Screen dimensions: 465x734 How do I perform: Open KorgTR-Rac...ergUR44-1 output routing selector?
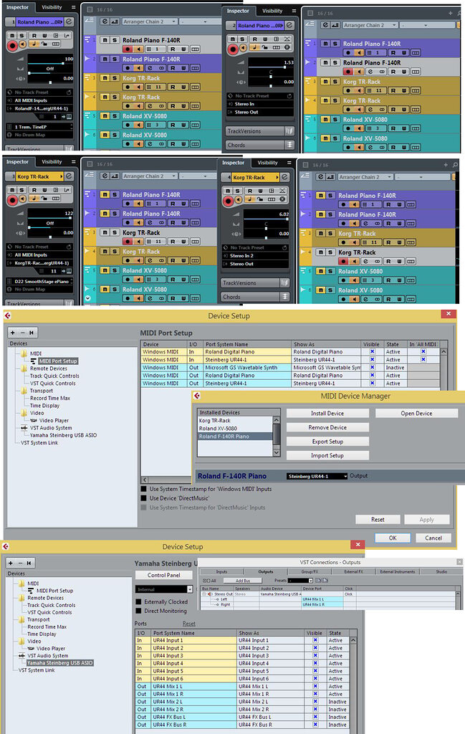(41, 263)
